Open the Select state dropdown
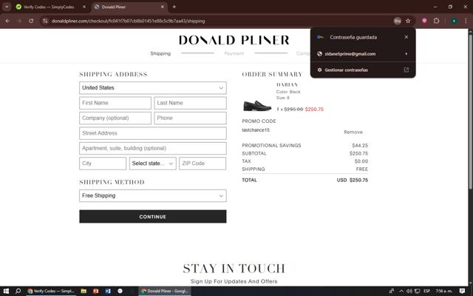 click(153, 164)
